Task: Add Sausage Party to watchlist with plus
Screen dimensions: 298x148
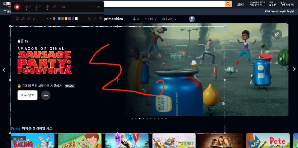Action: tap(46, 95)
